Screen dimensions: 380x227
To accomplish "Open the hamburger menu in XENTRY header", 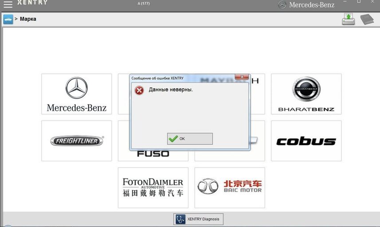I will [x=8, y=4].
